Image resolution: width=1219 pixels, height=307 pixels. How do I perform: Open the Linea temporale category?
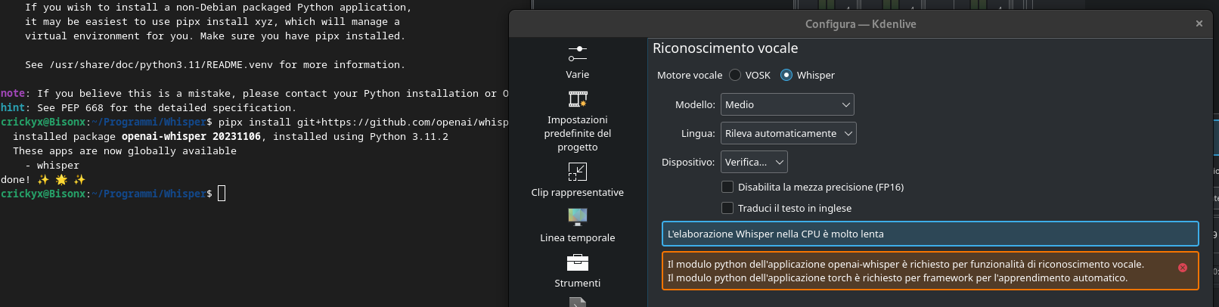point(577,225)
